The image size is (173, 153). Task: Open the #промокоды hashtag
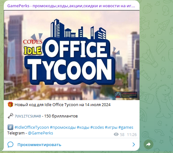pos(63,127)
